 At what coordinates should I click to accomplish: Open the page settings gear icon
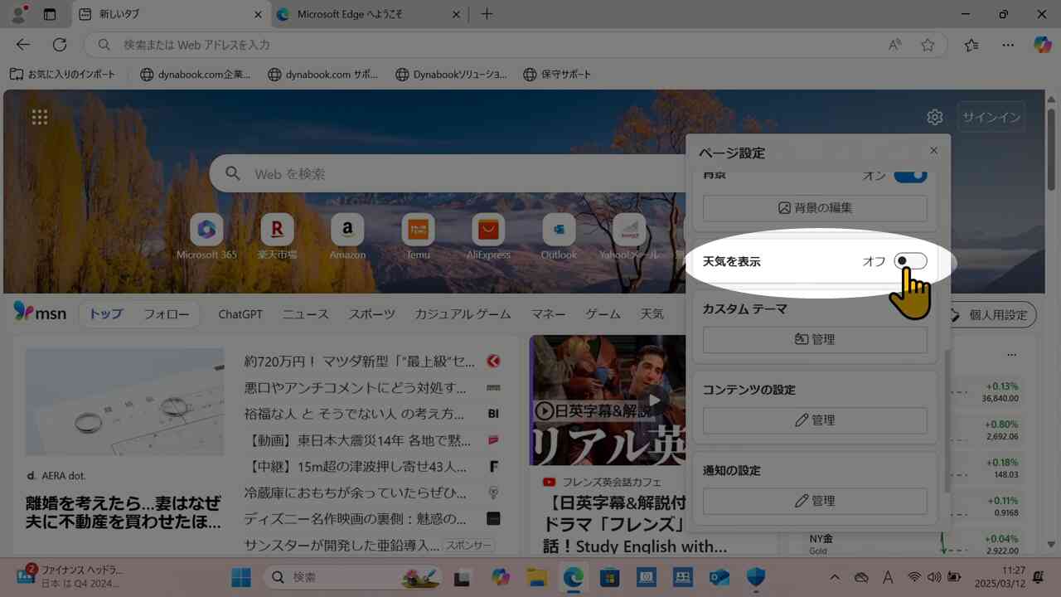pyautogui.click(x=934, y=116)
